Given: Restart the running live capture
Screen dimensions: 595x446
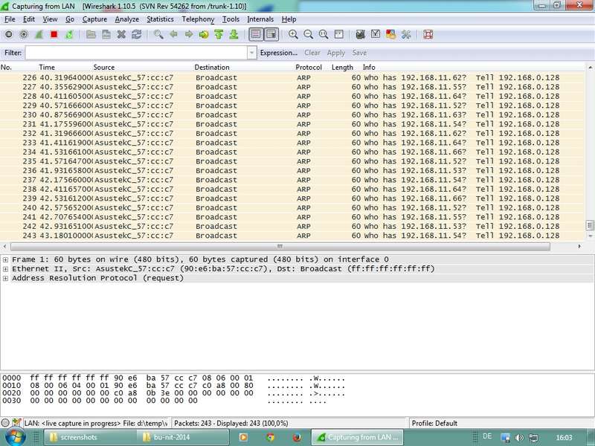Looking at the screenshot, I should (68, 34).
